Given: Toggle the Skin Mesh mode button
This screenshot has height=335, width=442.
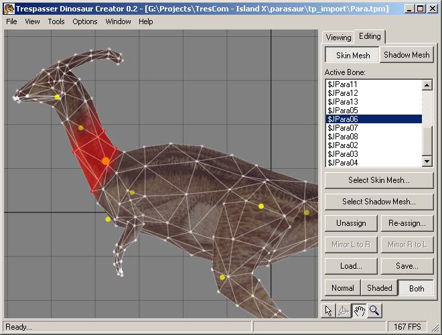Looking at the screenshot, I should [352, 55].
